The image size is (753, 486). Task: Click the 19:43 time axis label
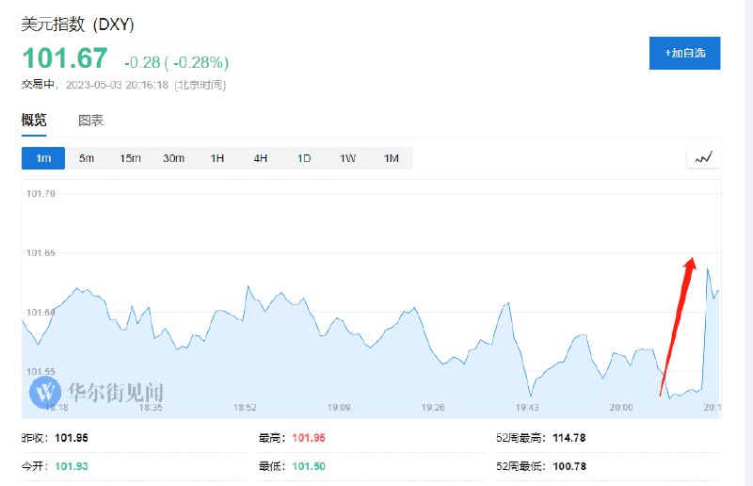point(527,408)
